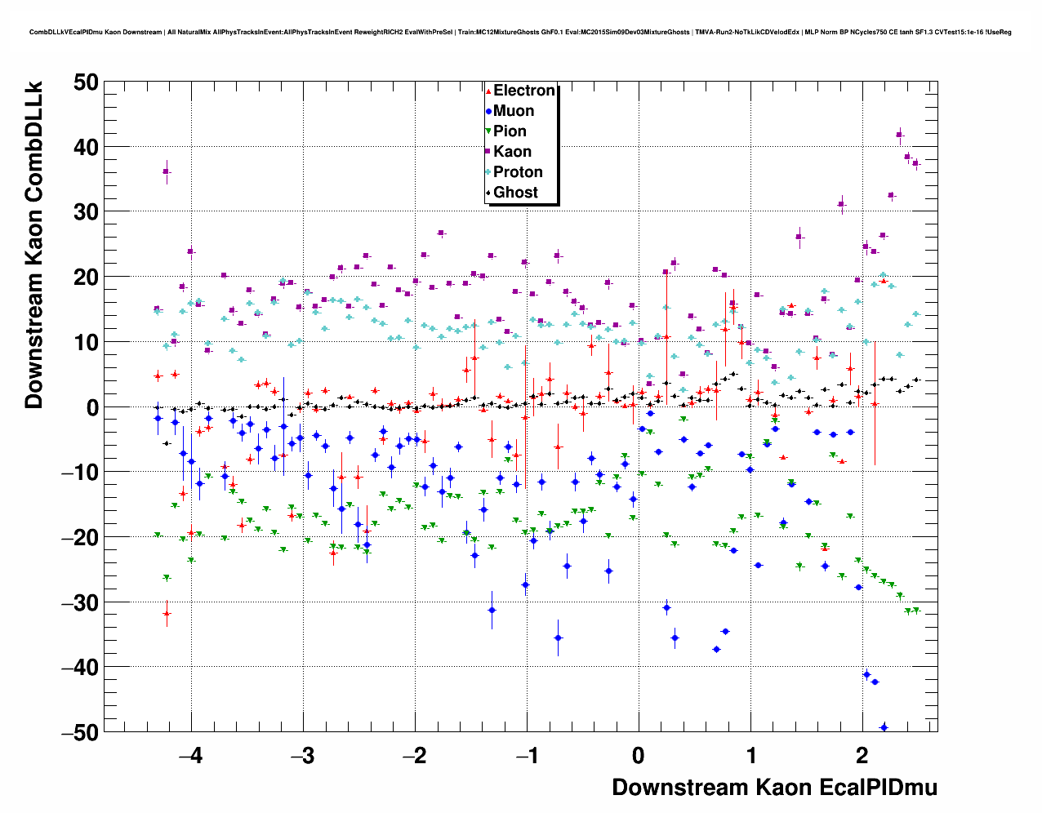
Task: Select the lowest blue Muon data point
Action: click(x=884, y=726)
